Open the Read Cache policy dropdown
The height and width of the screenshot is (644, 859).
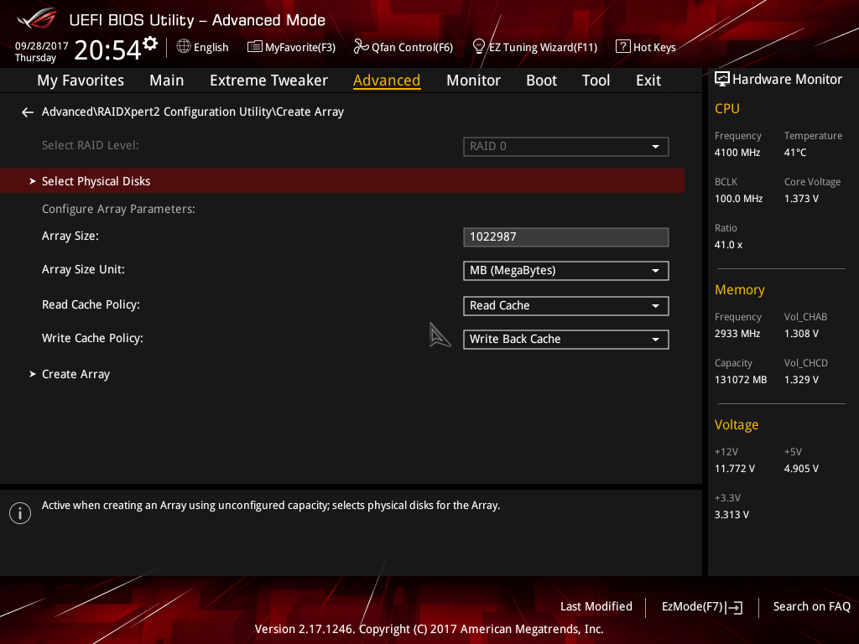pyautogui.click(x=566, y=305)
